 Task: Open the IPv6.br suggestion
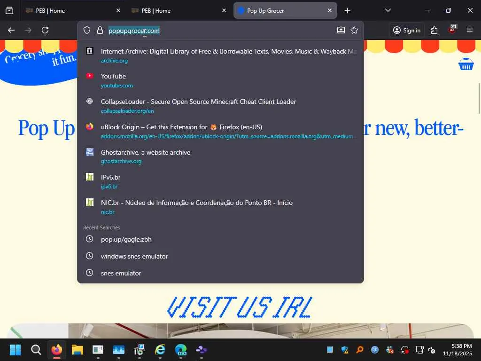tap(221, 182)
